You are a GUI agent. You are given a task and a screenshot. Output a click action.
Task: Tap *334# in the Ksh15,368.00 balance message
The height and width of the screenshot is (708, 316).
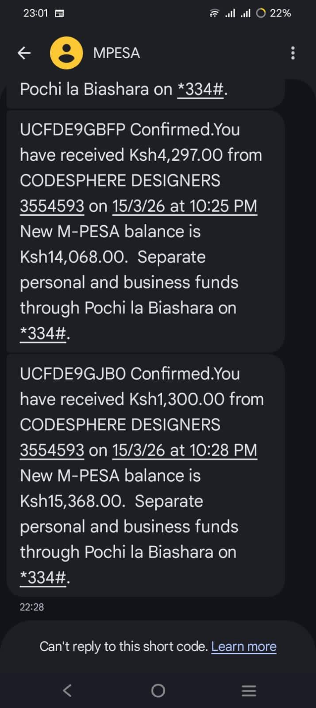click(x=43, y=577)
